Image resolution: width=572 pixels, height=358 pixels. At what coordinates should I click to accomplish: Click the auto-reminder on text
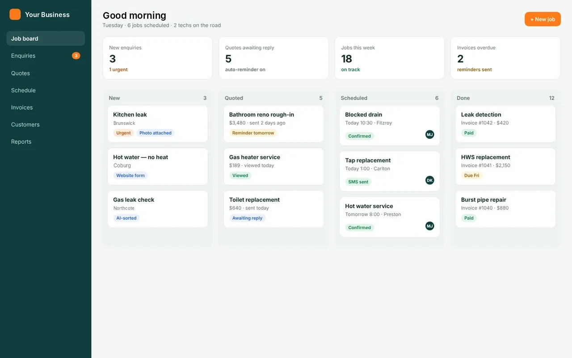[x=245, y=70]
